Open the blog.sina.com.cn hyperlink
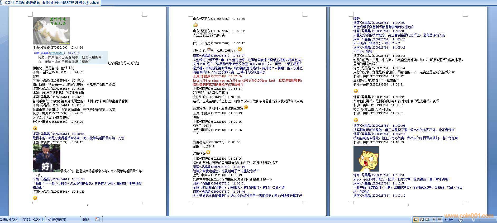 [234, 80]
